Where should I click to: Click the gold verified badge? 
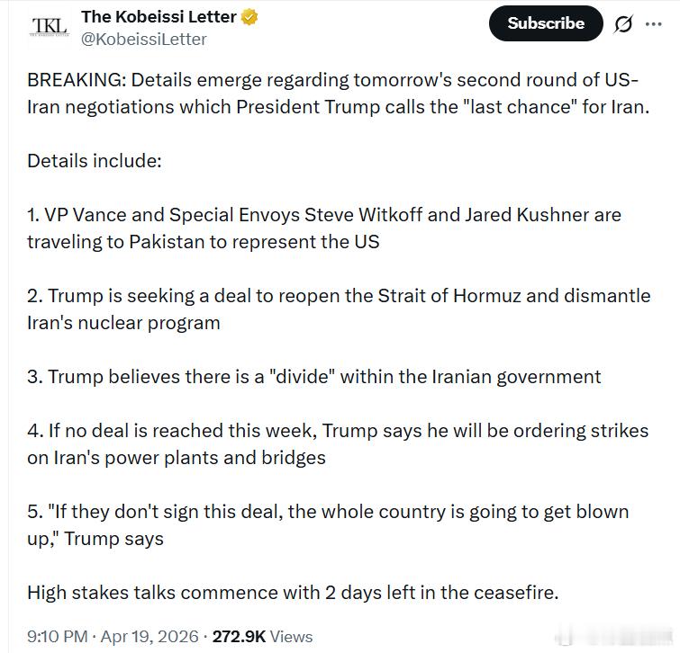250,17
